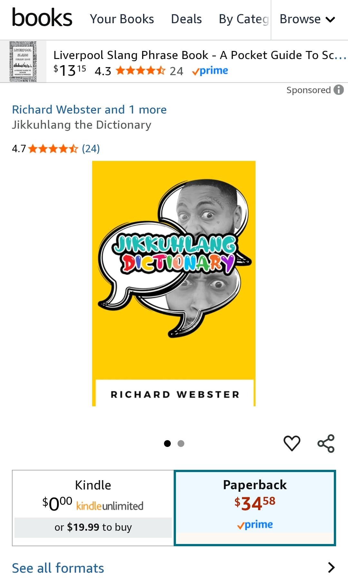
Task: Select the Kindle format option
Action: pyautogui.click(x=93, y=508)
